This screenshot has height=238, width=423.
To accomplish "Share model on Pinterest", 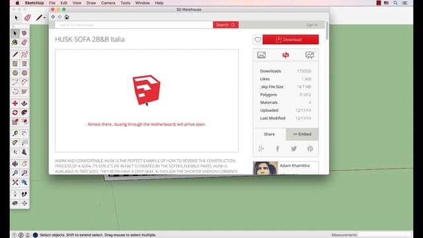I will [x=310, y=149].
